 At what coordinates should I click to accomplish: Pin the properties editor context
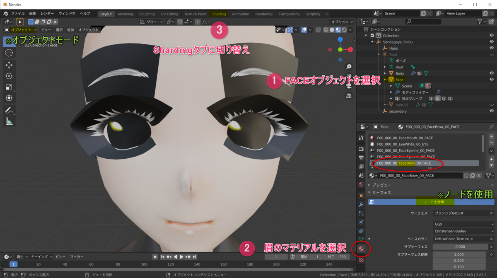tap(491, 127)
